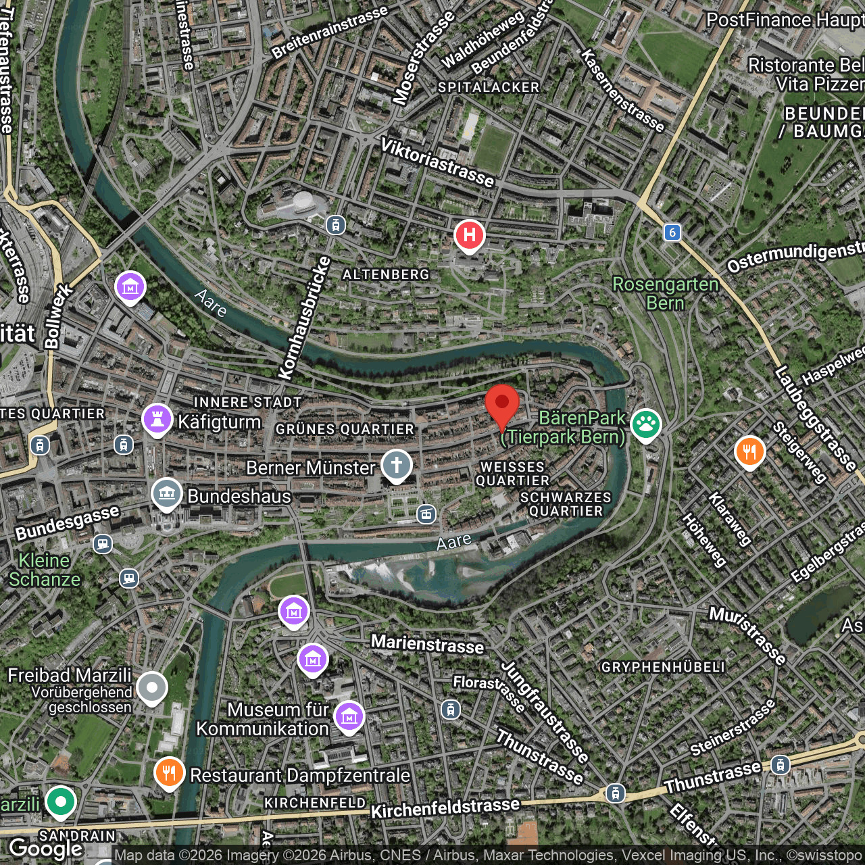Select the tram stop icon near Kornhausbrücke
The width and height of the screenshot is (865, 865).
tap(335, 225)
